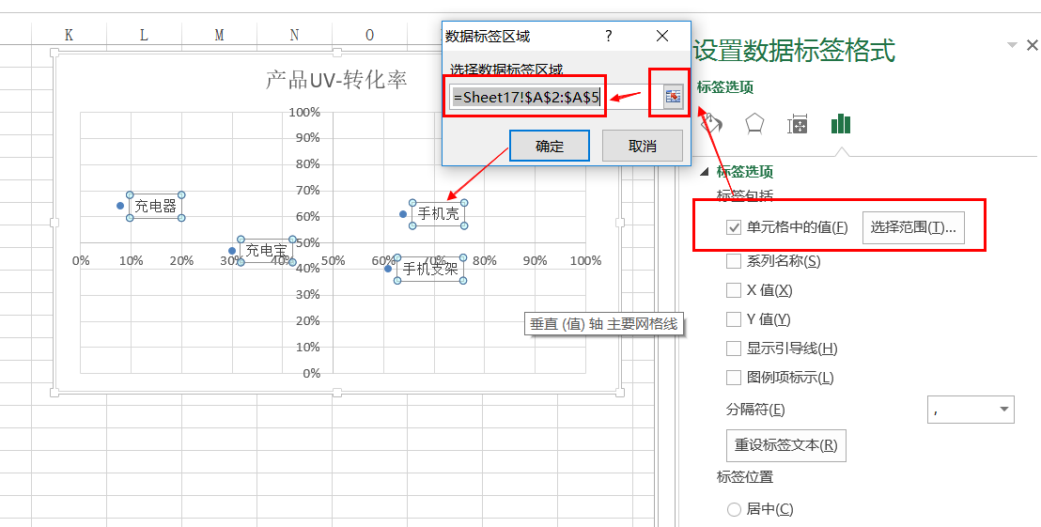Click the 100% horizontal axis label
Viewport: 1041px width, 527px height.
click(585, 261)
